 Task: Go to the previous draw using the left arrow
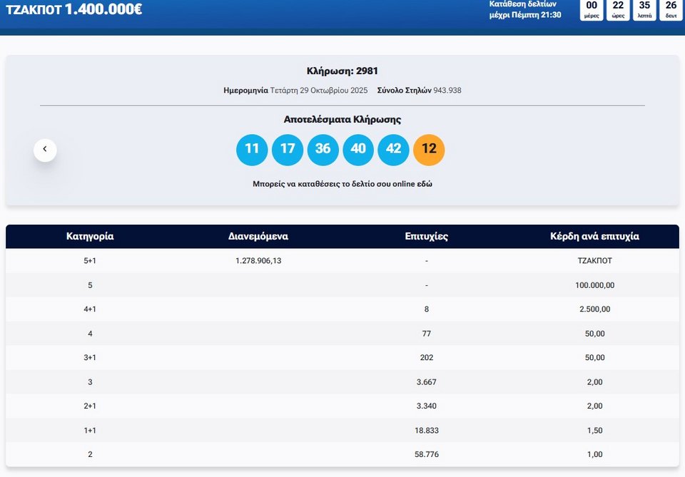(x=45, y=149)
